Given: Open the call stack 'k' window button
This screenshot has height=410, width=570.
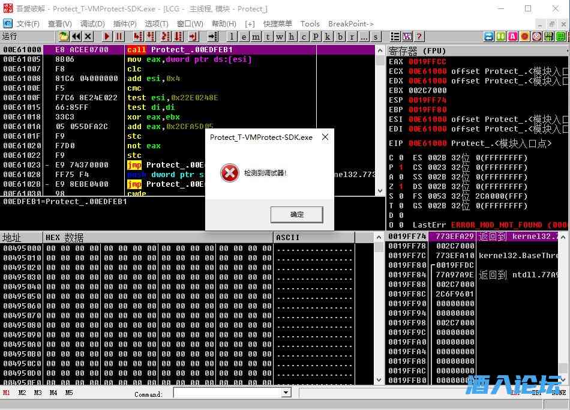Looking at the screenshot, I should click(328, 37).
